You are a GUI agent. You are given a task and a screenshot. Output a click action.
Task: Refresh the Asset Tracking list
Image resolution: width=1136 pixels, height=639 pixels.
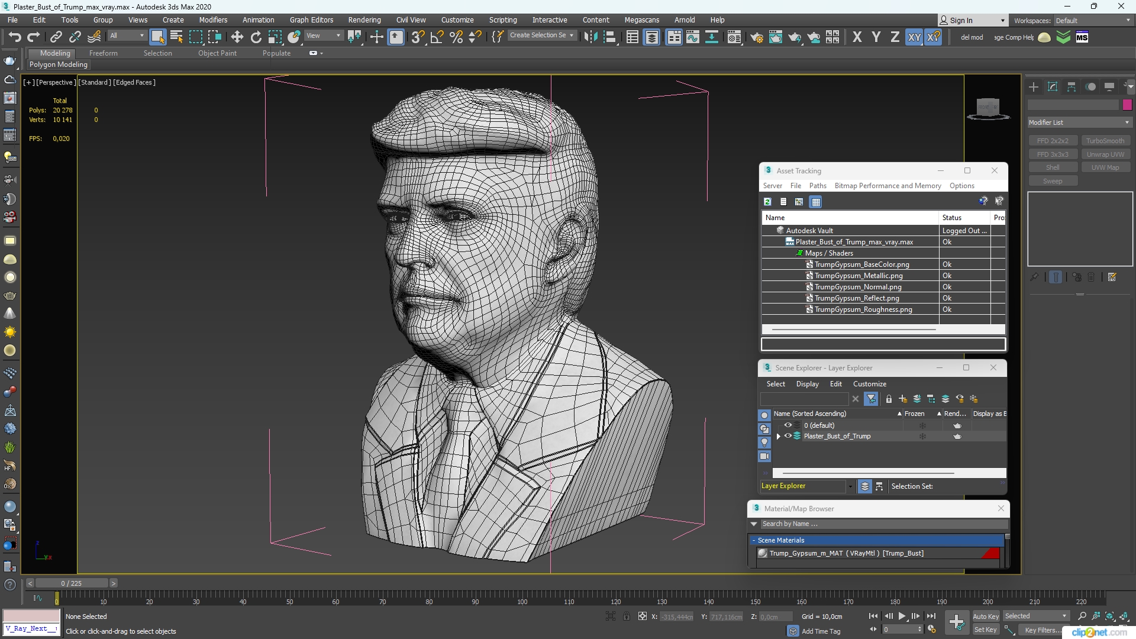pos(767,202)
